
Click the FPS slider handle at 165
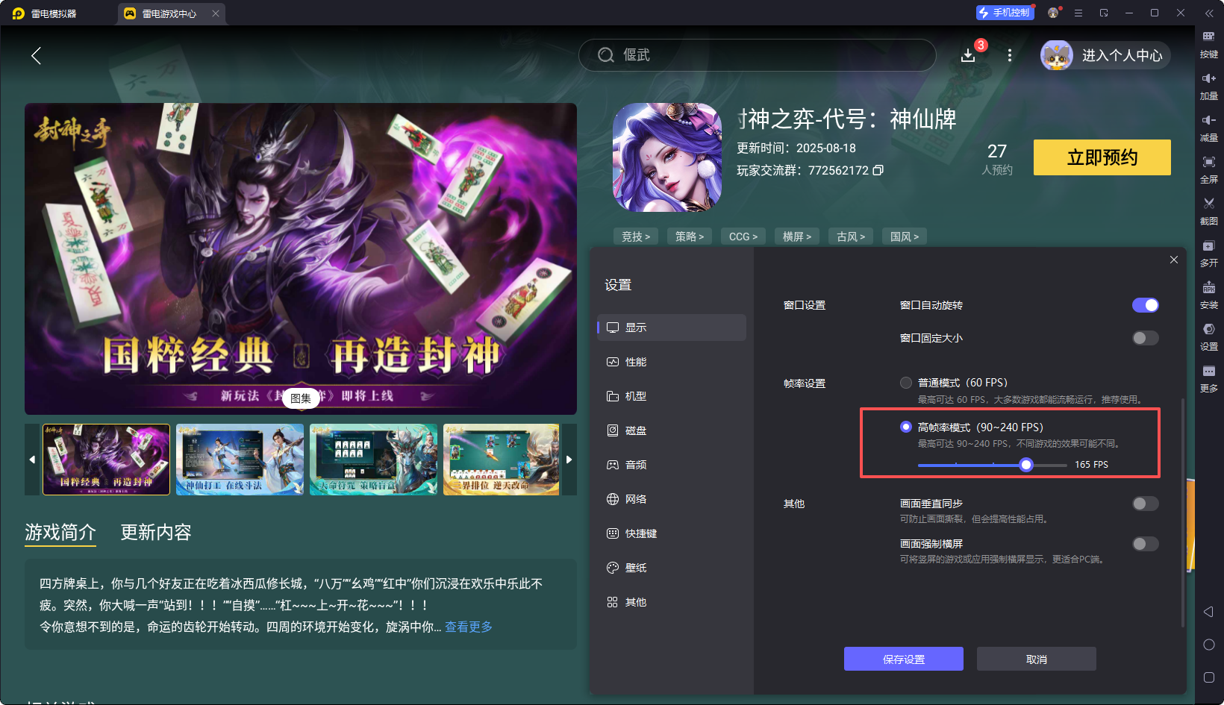tap(1026, 465)
